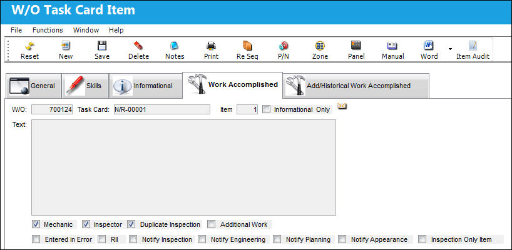Open the Functions menu
Image resolution: width=512 pixels, height=250 pixels.
pos(48,31)
